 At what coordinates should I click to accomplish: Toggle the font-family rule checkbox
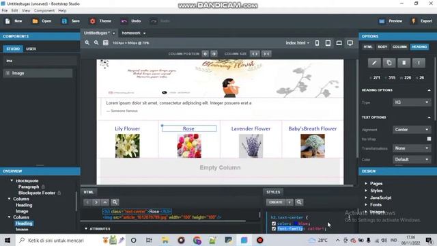click(274, 229)
